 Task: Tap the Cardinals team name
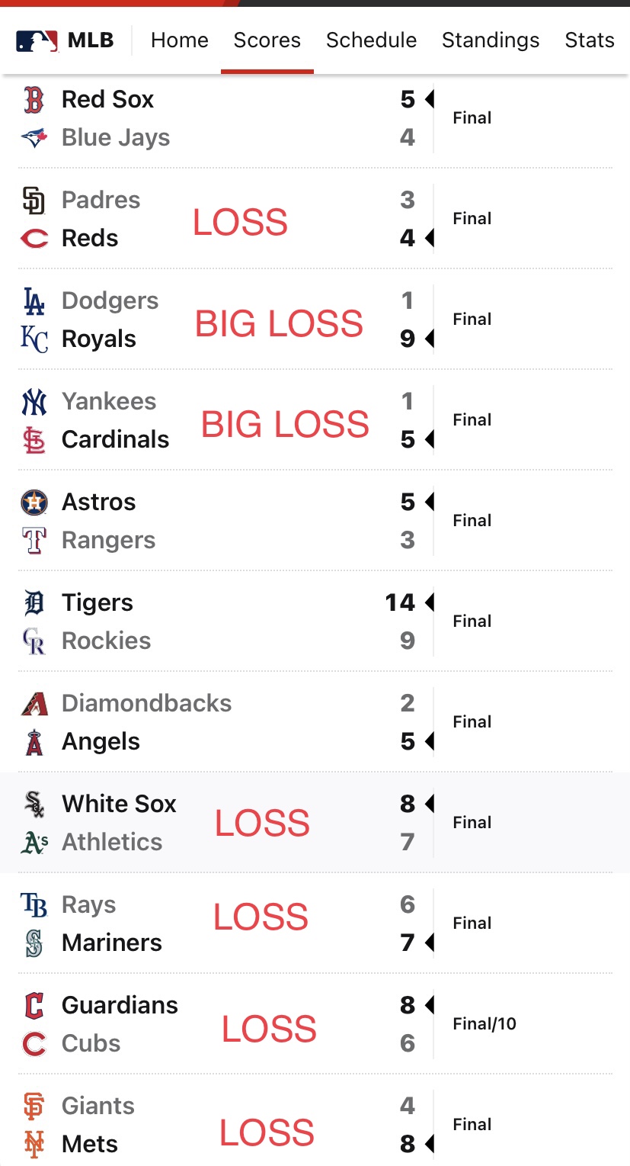coord(116,440)
